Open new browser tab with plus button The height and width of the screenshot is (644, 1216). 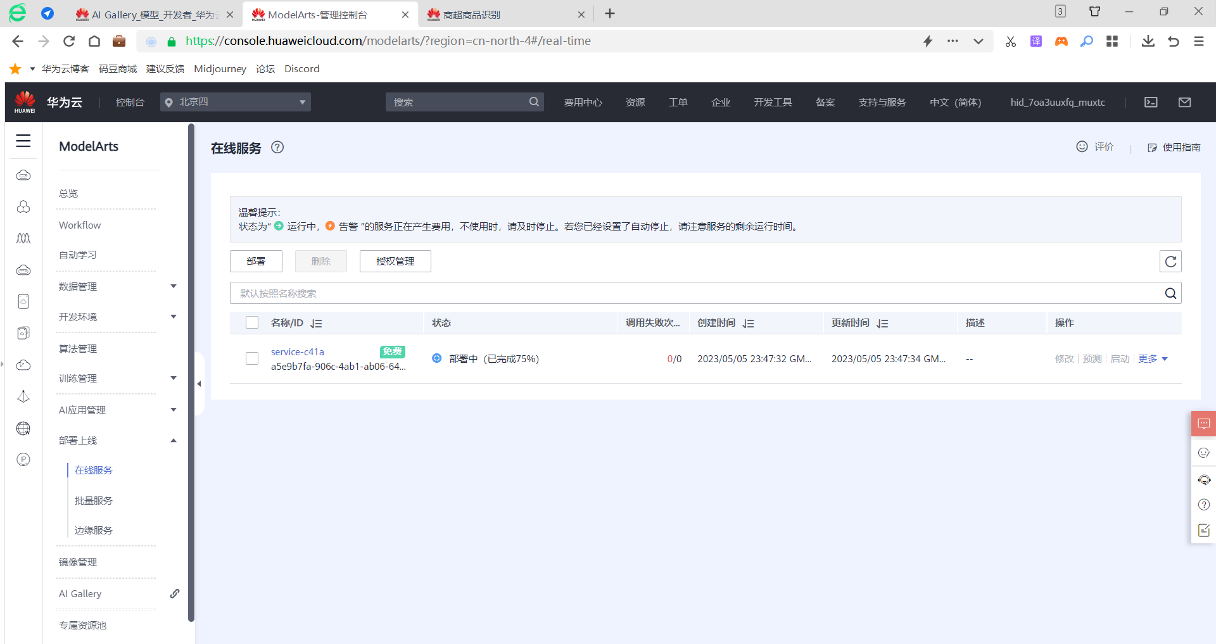[x=609, y=13]
